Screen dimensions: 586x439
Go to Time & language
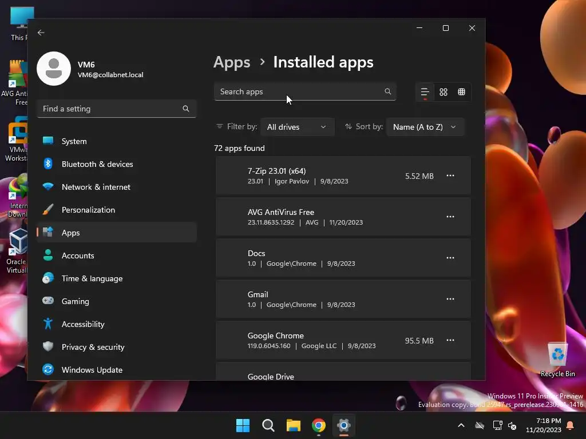pyautogui.click(x=117, y=278)
